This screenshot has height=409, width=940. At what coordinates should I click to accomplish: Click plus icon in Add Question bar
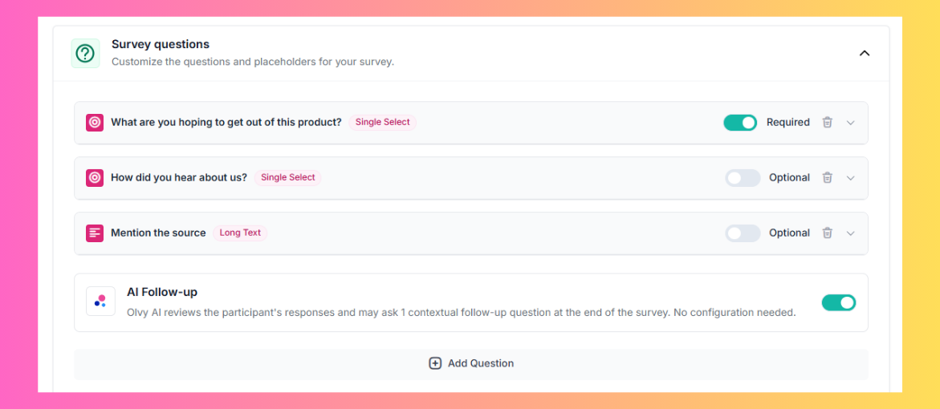click(435, 363)
